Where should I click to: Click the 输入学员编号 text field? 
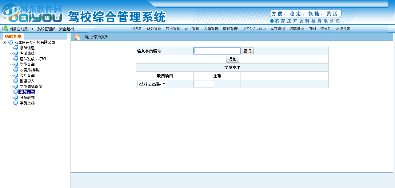click(217, 51)
